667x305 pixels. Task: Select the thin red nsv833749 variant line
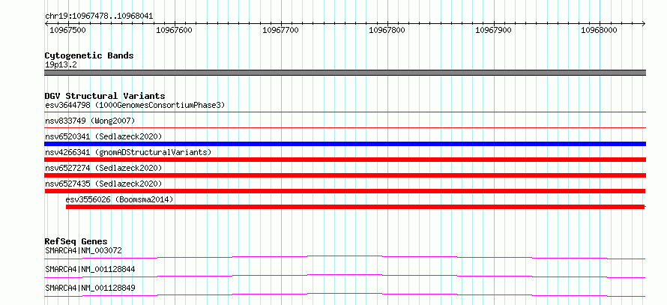[x=345, y=127]
